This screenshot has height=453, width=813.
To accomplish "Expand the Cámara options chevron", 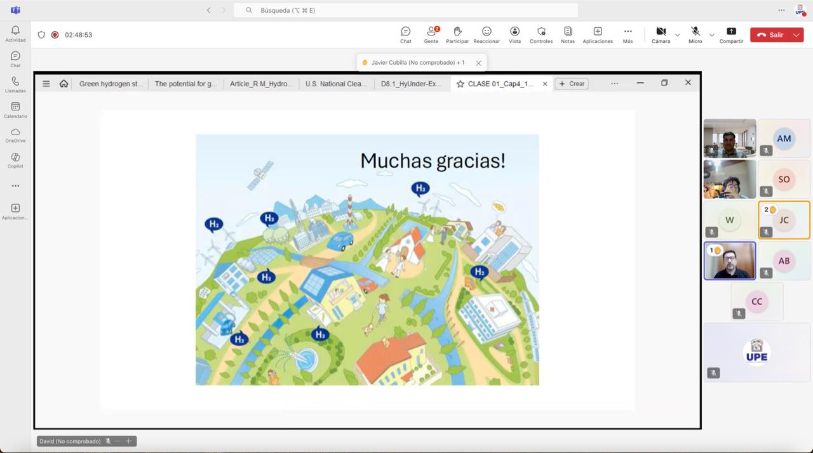I will 677,36.
